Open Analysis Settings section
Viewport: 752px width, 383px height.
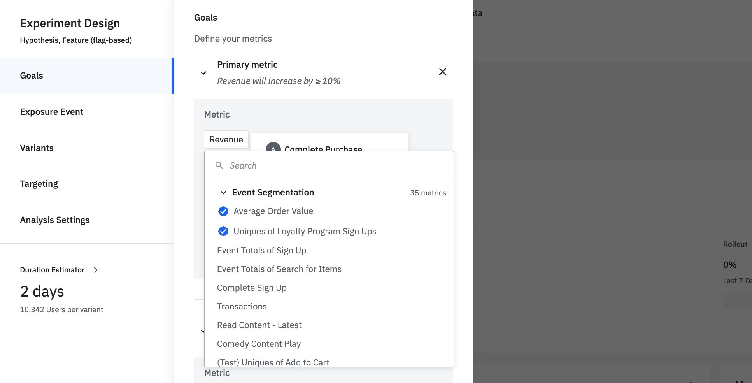[x=55, y=220]
